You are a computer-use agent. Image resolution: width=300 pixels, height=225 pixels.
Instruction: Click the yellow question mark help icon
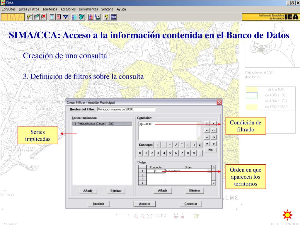106,17
